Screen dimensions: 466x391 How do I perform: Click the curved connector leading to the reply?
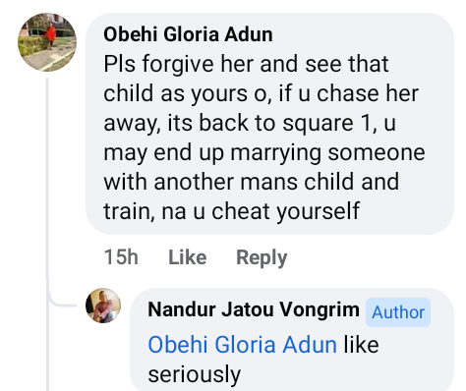(x=62, y=298)
